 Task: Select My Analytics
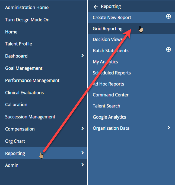105,62
